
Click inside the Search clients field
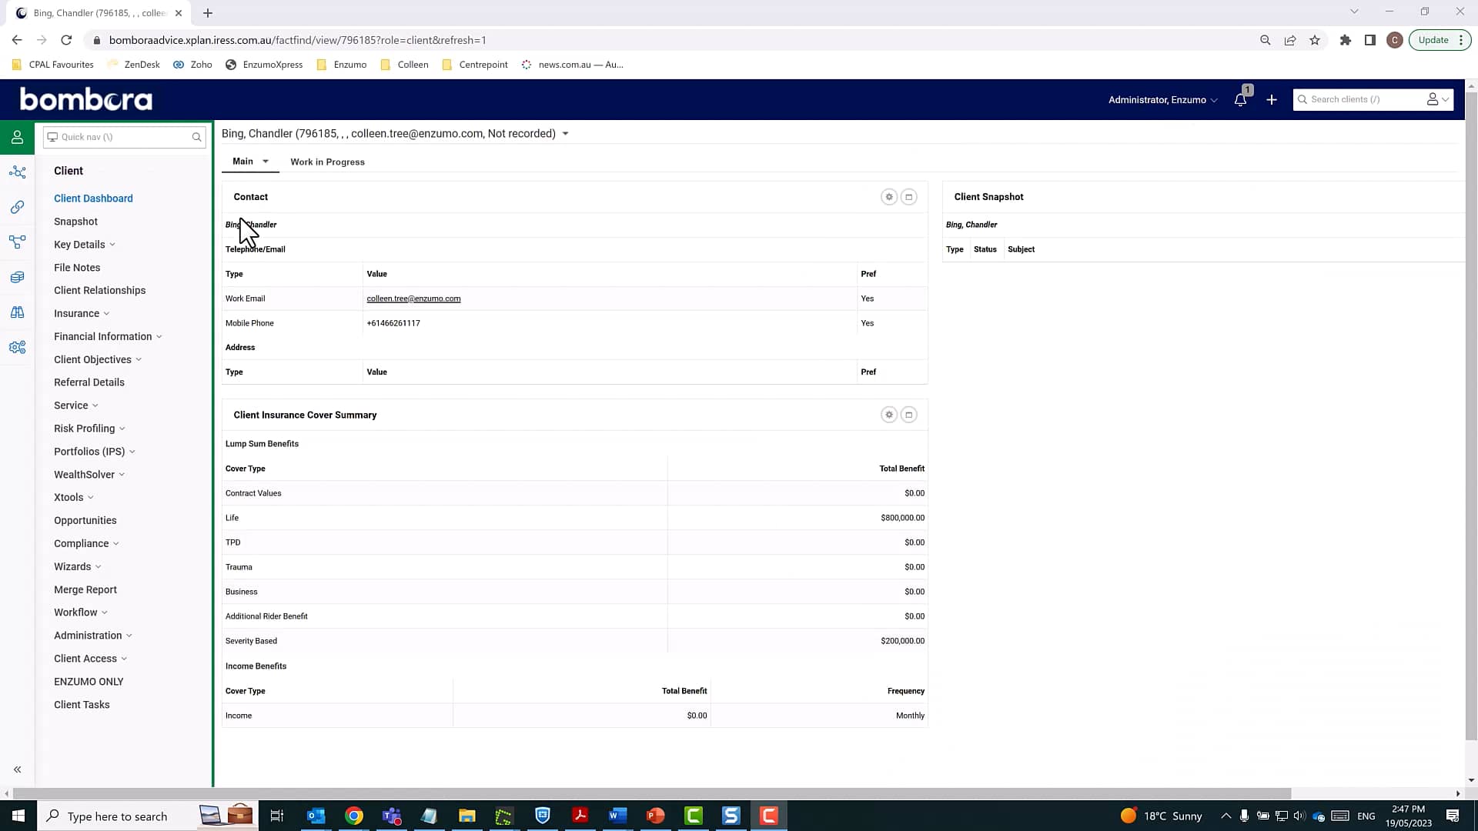click(1363, 98)
